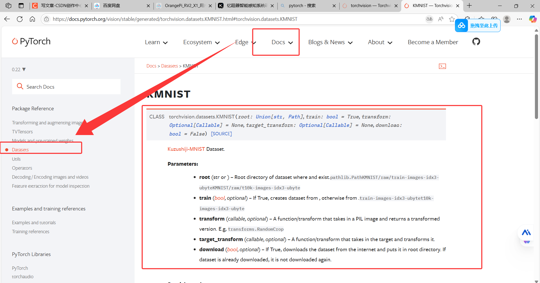
Task: Open the Copilot sidebar icon
Action: point(533,19)
